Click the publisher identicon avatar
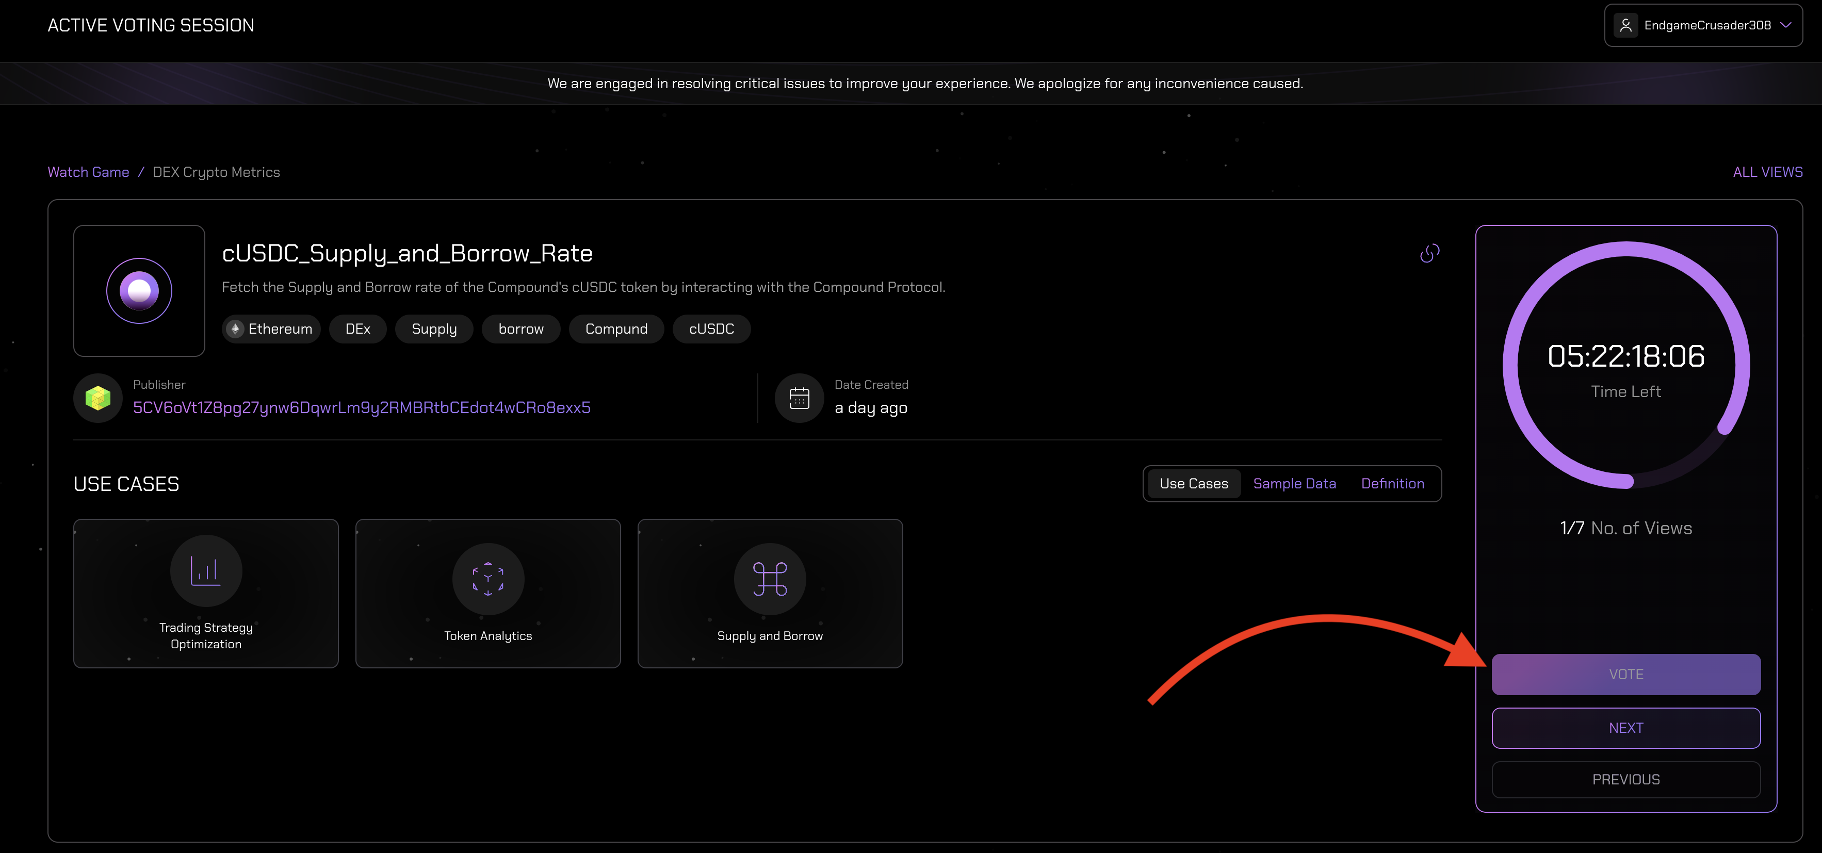The width and height of the screenshot is (1822, 853). point(97,398)
